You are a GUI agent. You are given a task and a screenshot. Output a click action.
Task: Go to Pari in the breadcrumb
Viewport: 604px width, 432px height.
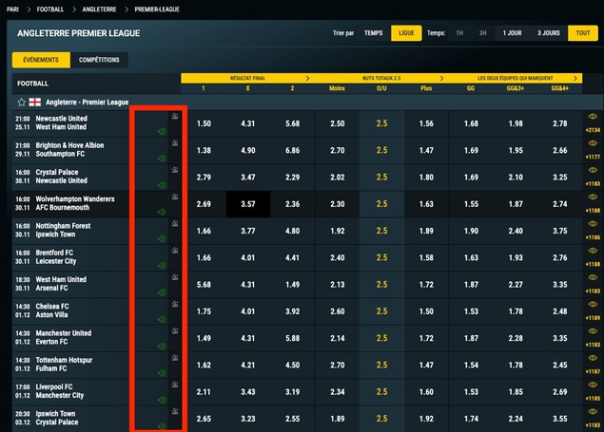(x=12, y=9)
